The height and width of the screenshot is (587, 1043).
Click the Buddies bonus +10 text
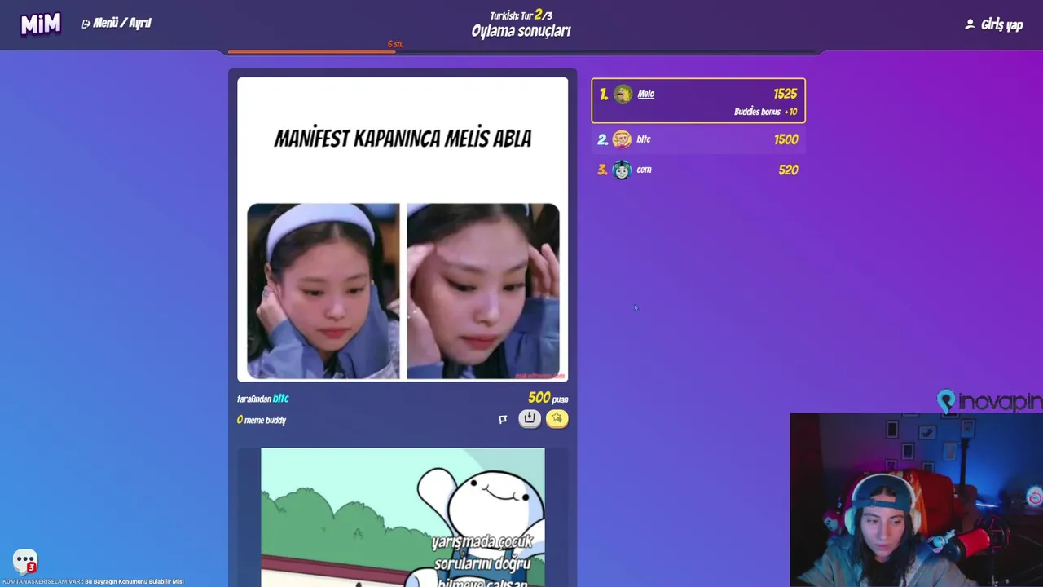pos(765,112)
